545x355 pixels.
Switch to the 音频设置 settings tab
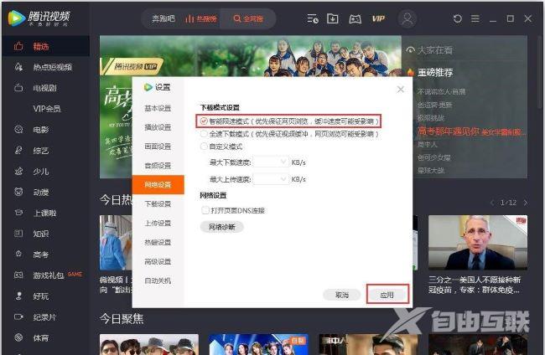click(158, 166)
